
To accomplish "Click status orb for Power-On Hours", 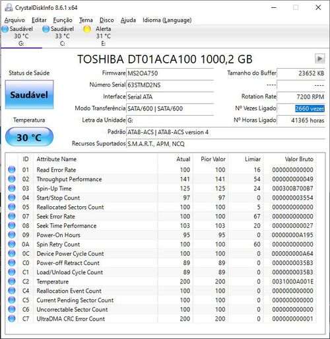I will [x=12, y=235].
